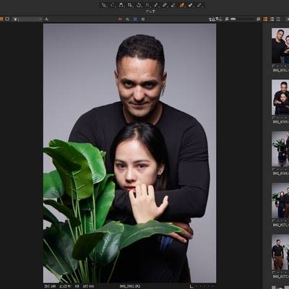Select orange filmstrip browser view icon
This screenshot has width=289, height=289.
pos(265,19)
